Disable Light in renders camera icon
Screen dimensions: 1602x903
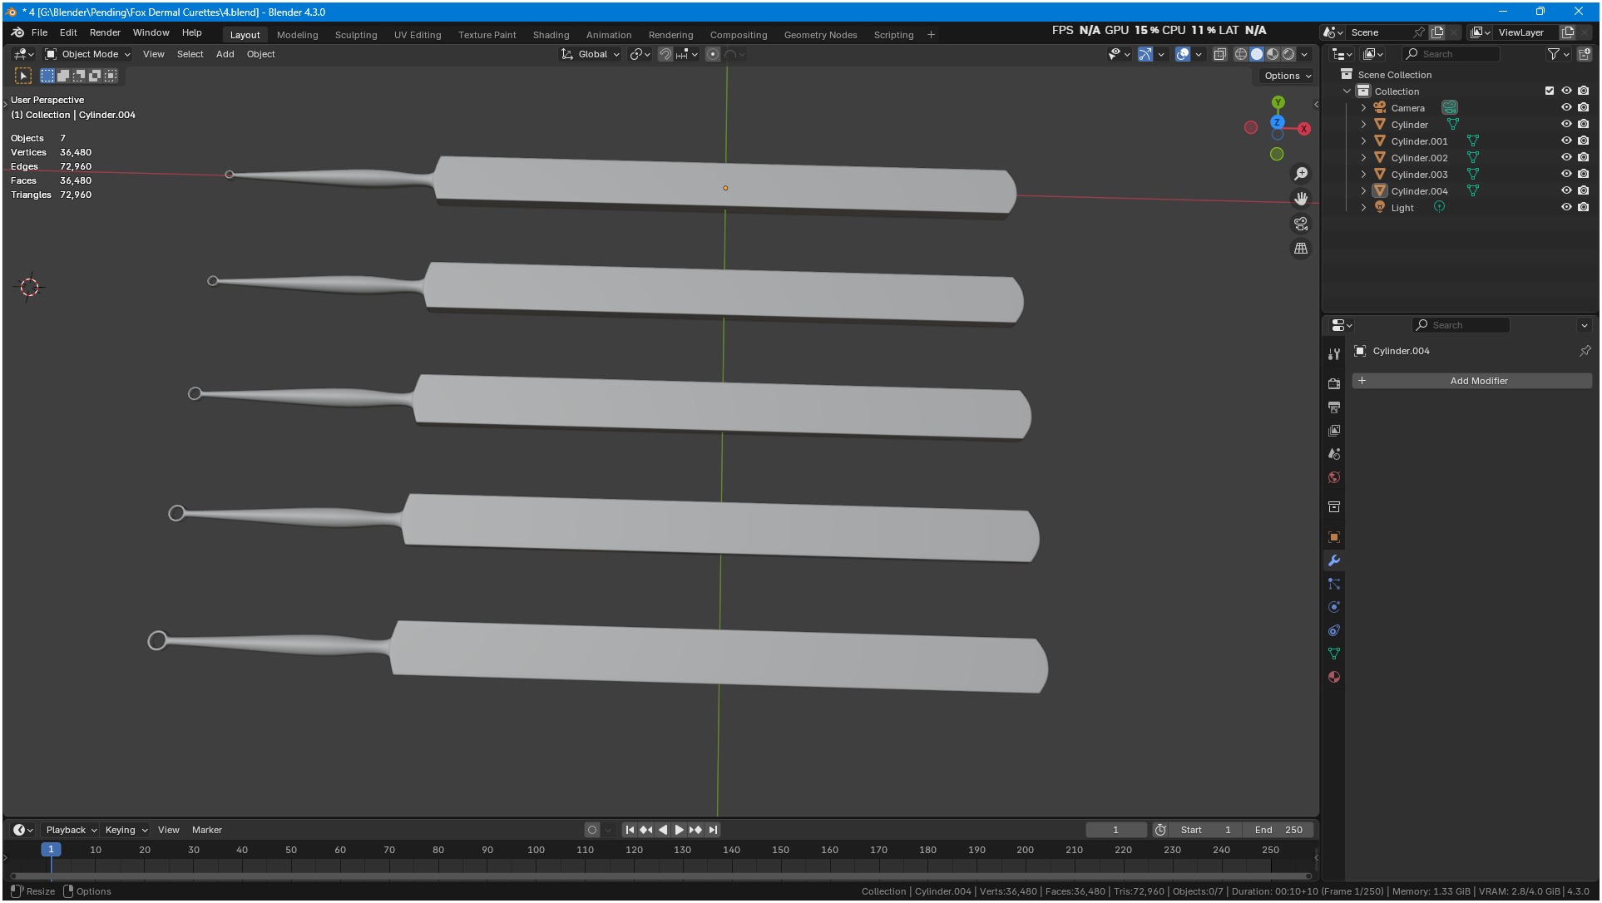[x=1584, y=208]
